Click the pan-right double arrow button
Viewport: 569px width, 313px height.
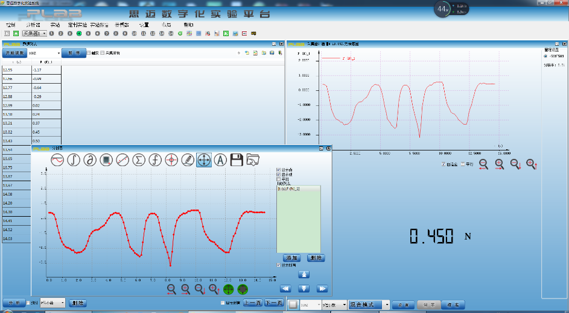click(x=322, y=288)
